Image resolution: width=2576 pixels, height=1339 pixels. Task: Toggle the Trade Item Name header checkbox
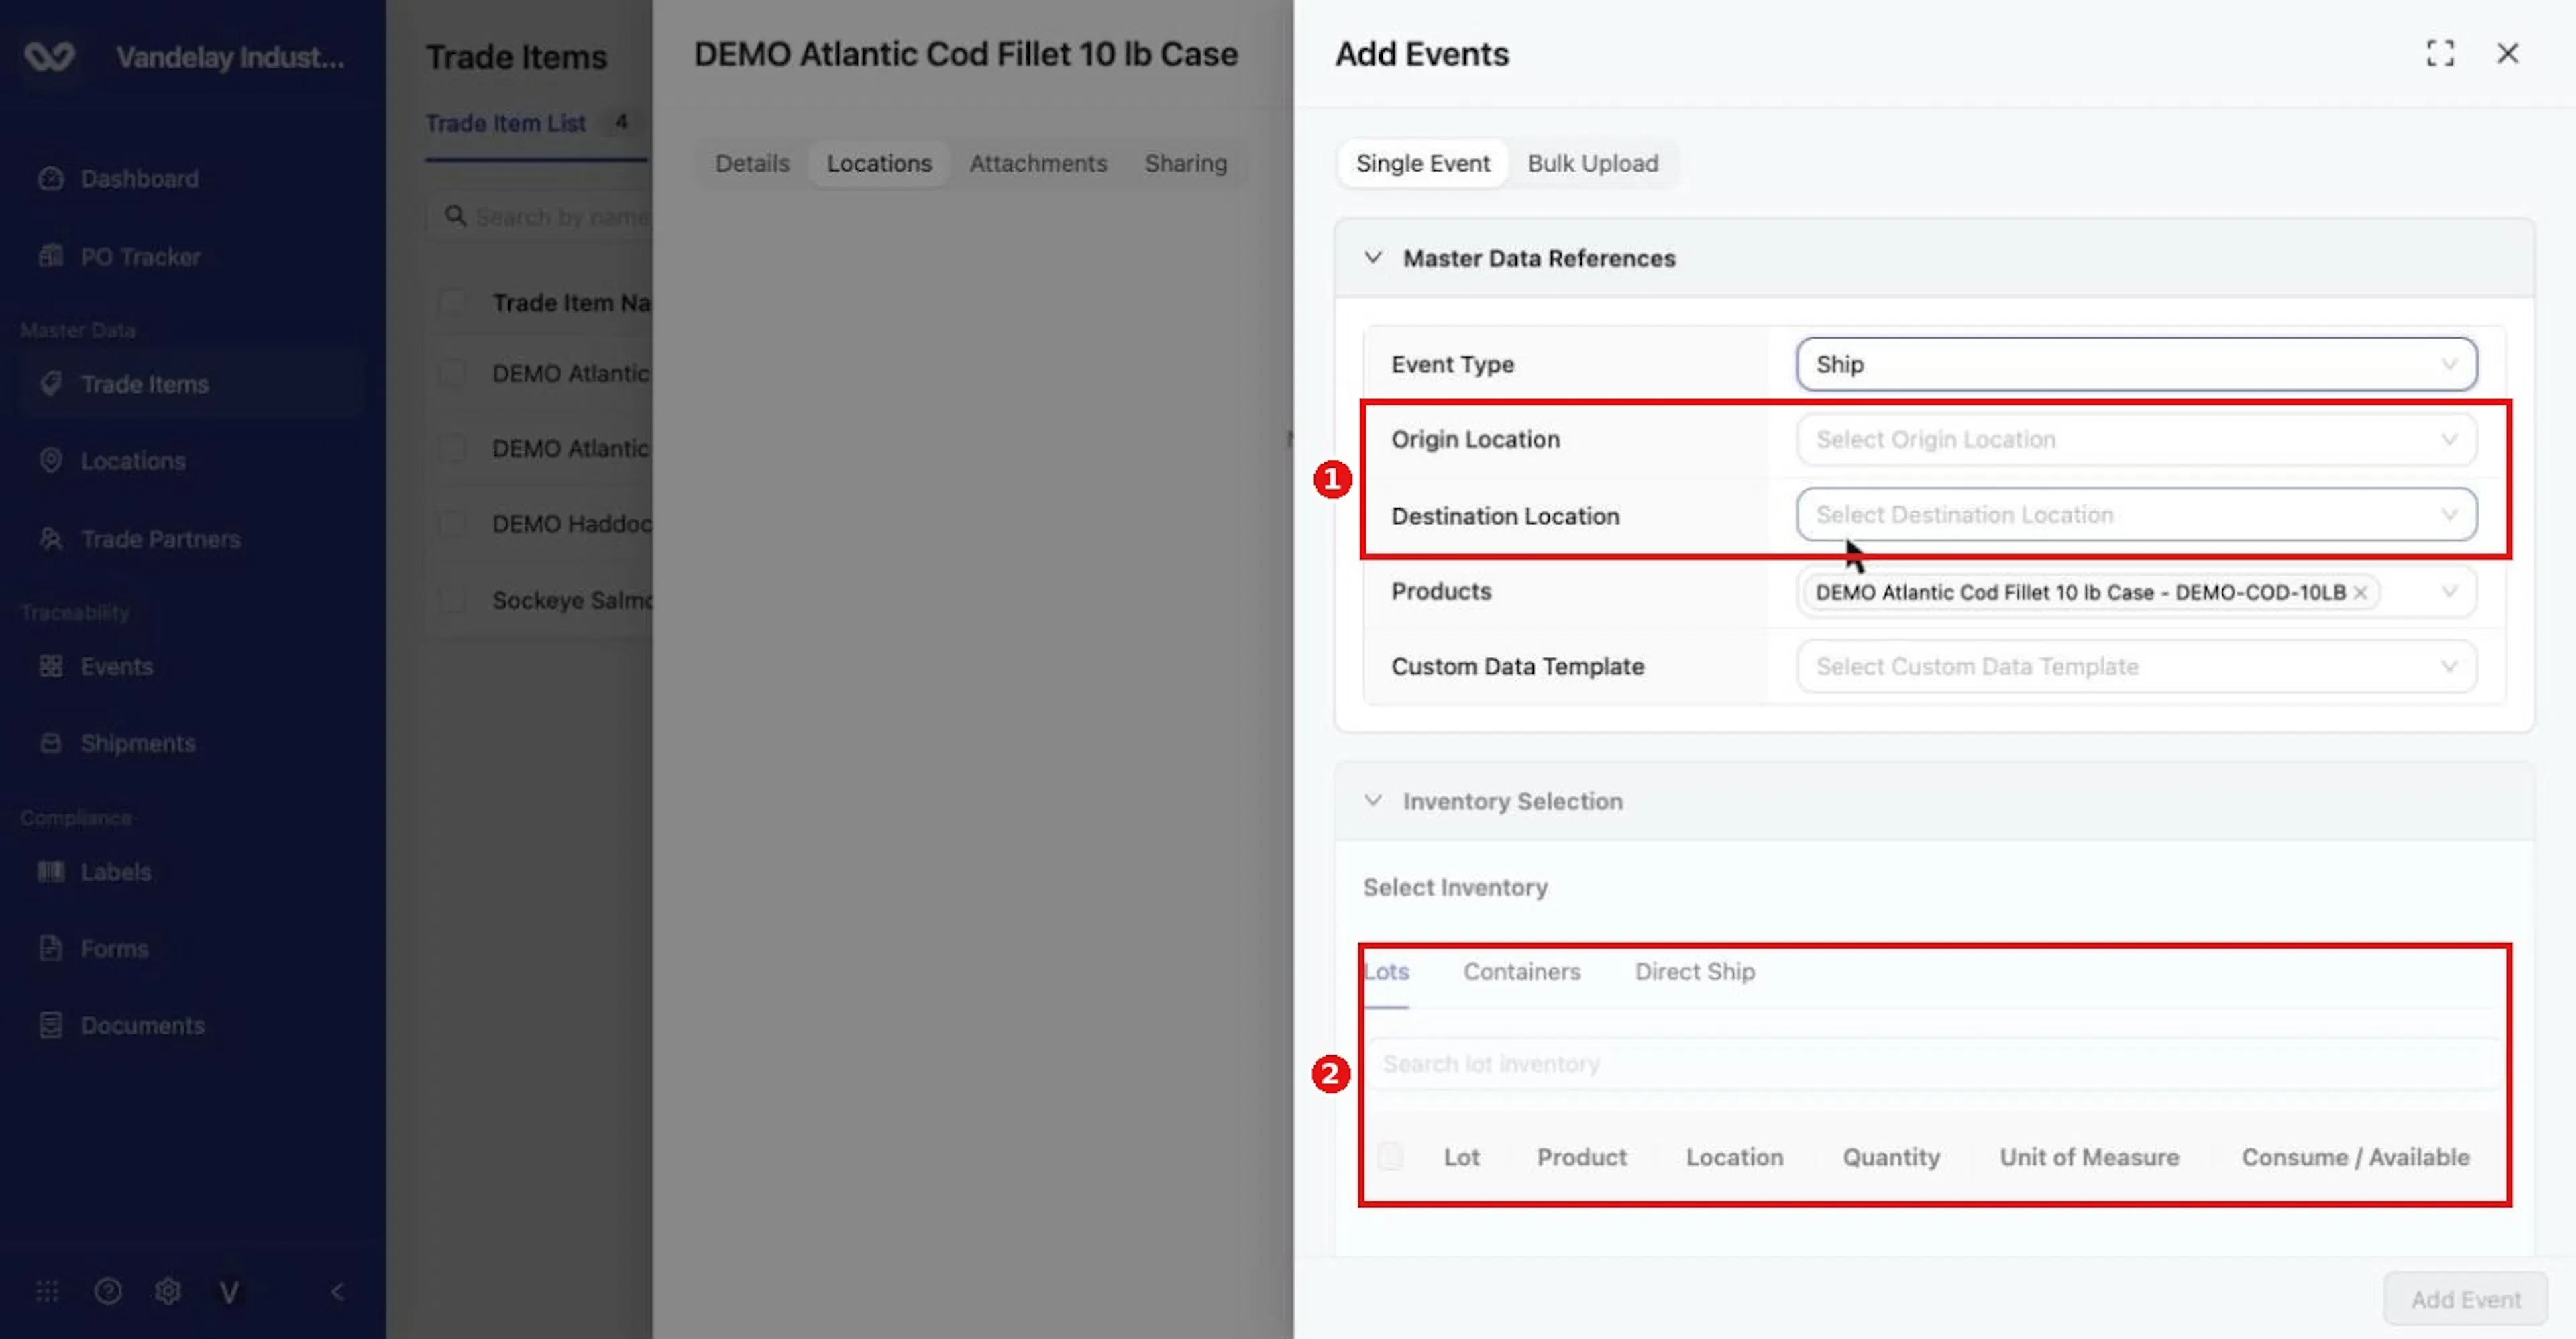pyautogui.click(x=453, y=302)
